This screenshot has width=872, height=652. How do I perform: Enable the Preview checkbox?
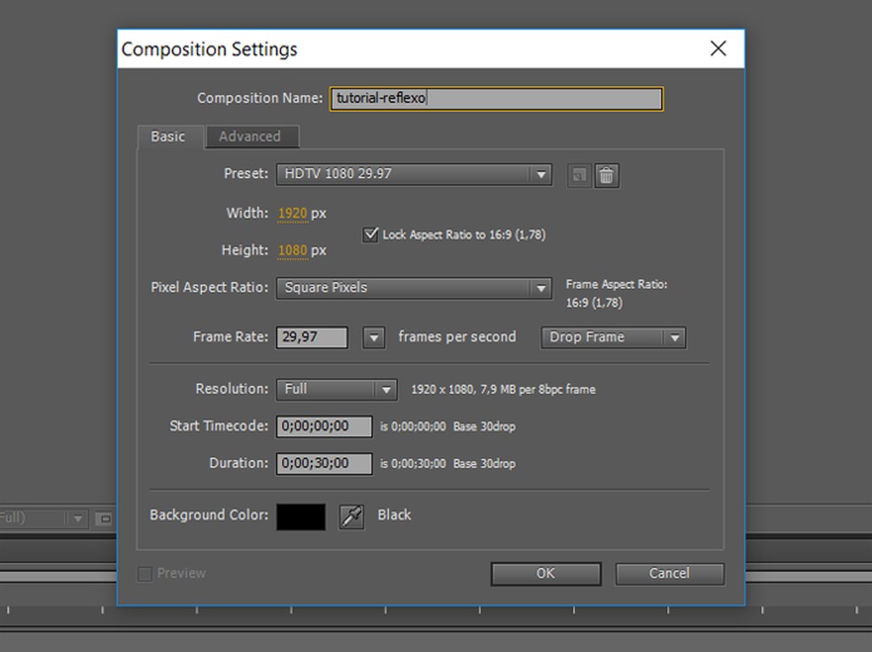[x=145, y=574]
